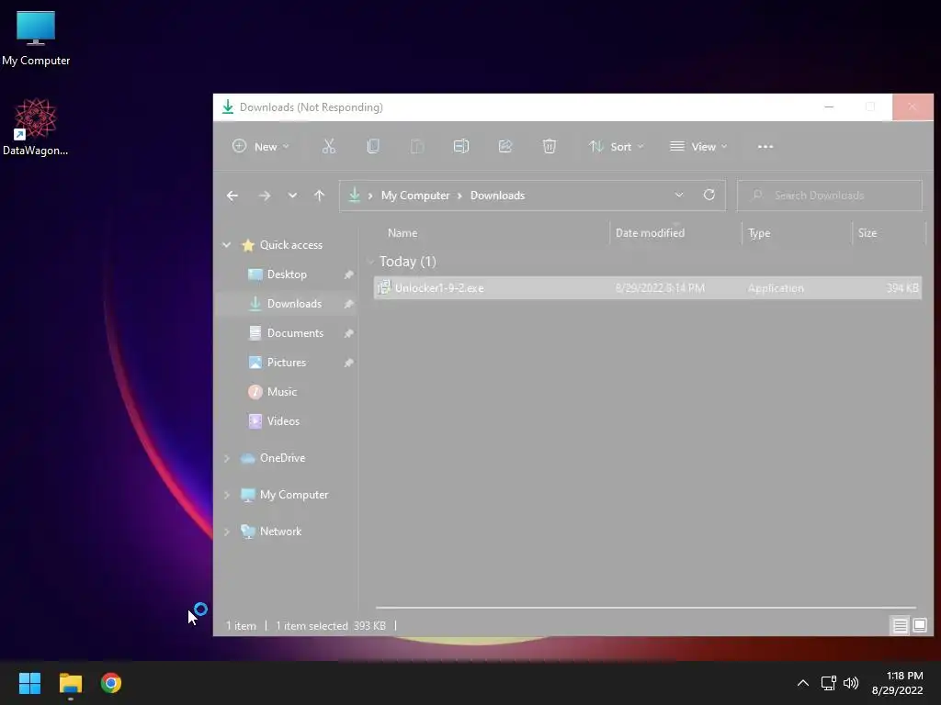Open the taskbar clock and date
The height and width of the screenshot is (705, 941).
click(898, 683)
